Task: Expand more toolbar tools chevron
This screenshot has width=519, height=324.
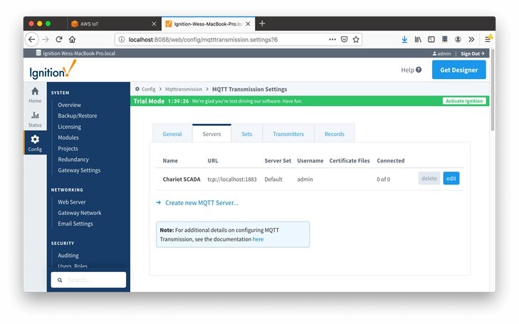Action: (x=471, y=39)
